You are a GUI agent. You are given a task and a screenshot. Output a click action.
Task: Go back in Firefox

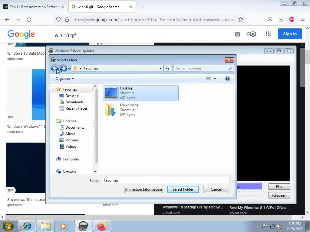click(7, 20)
